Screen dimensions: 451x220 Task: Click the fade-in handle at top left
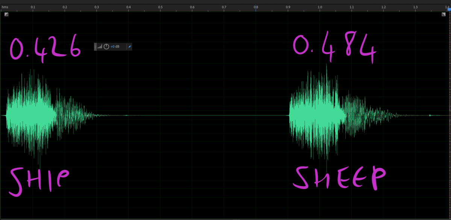click(6, 14)
